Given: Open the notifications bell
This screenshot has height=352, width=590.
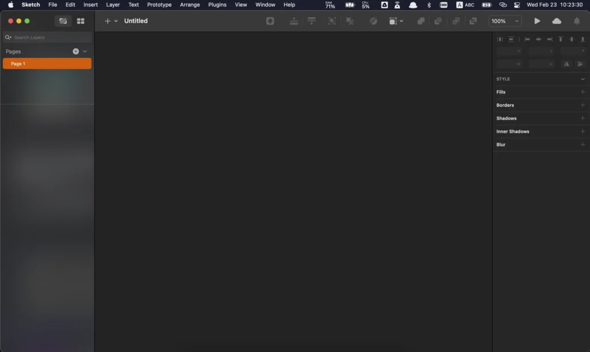Looking at the screenshot, I should (576, 21).
